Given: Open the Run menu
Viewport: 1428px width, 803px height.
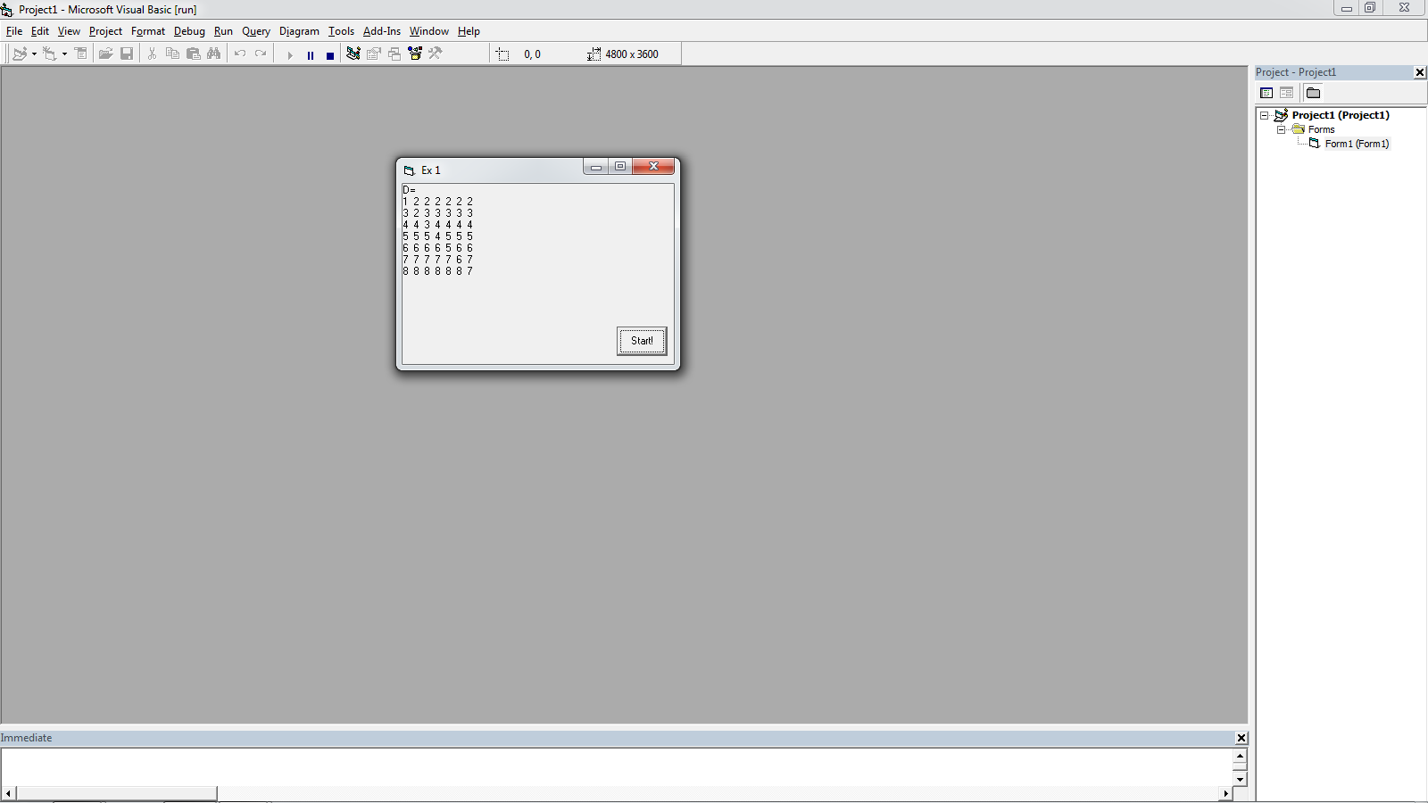Looking at the screenshot, I should (x=223, y=31).
